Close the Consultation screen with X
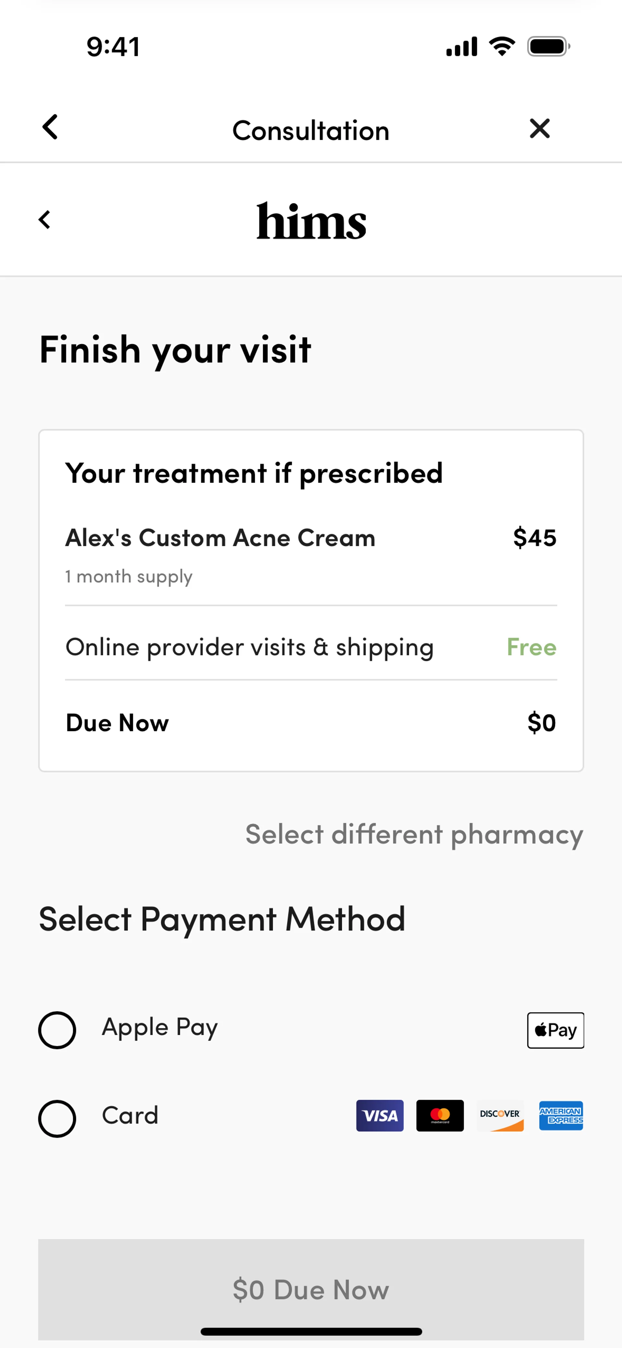The height and width of the screenshot is (1348, 622). click(x=539, y=129)
